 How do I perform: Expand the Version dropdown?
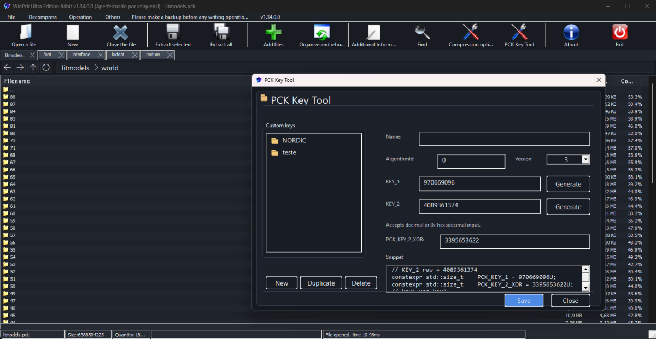pyautogui.click(x=585, y=160)
